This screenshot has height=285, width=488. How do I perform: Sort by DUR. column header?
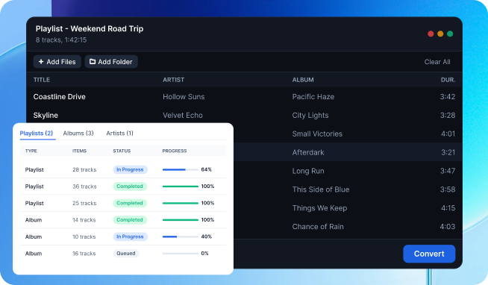click(x=448, y=80)
